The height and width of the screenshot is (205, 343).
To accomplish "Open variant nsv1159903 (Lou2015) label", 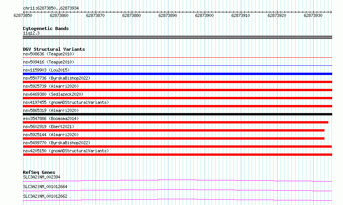I will point(46,70).
